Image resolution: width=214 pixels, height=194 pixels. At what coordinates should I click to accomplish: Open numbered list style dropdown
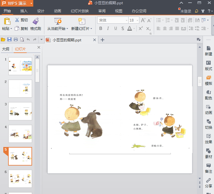click(172, 20)
